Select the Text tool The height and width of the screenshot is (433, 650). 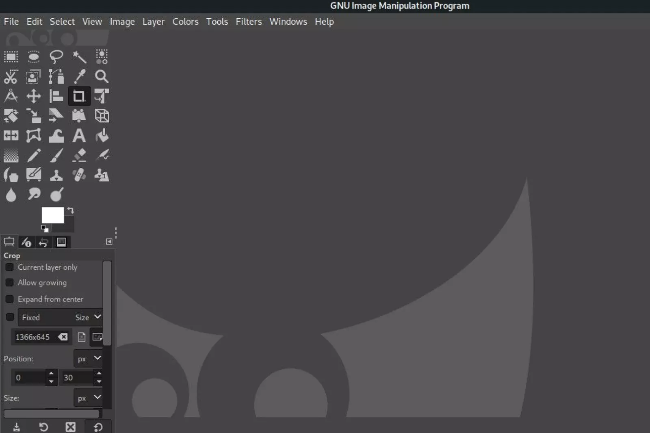click(79, 135)
